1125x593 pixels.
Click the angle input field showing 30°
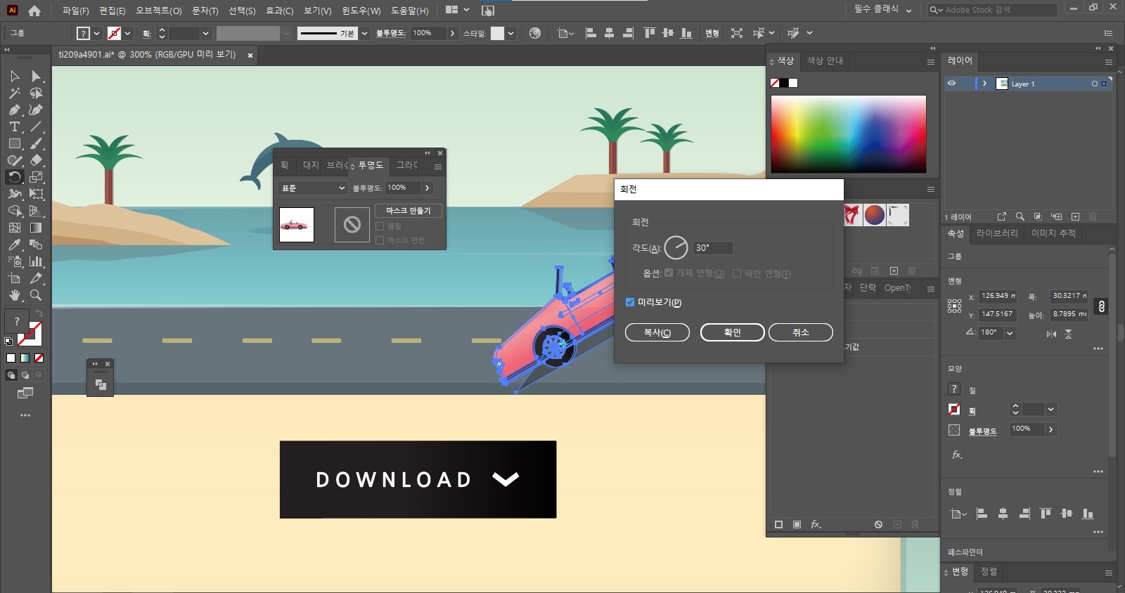point(712,248)
